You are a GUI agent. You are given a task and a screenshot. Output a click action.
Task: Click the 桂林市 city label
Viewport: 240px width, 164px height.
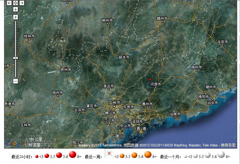point(30,36)
